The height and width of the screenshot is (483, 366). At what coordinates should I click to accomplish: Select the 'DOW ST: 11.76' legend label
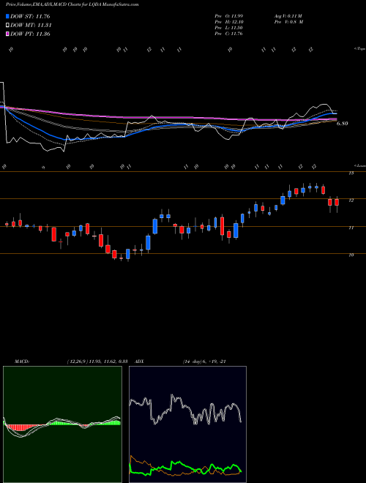(x=30, y=16)
